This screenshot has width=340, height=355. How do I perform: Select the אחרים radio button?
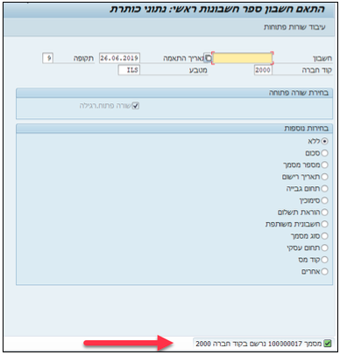pos(324,271)
